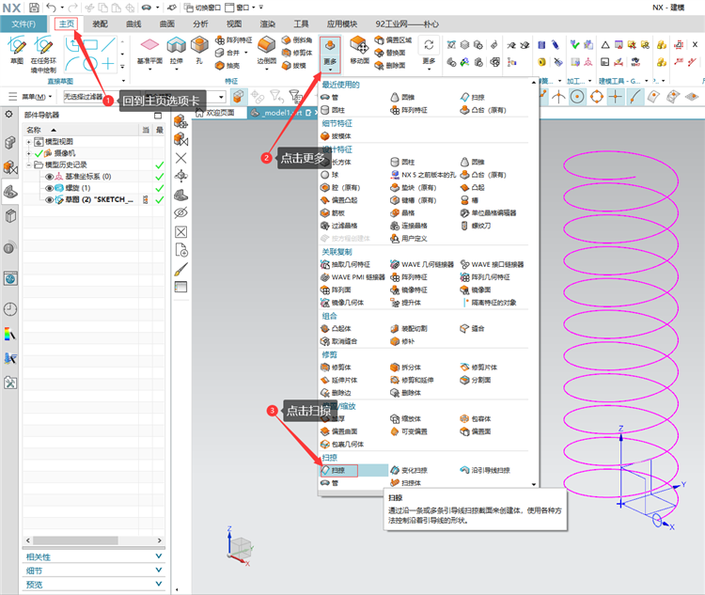Image resolution: width=705 pixels, height=595 pixels.
Task: Click the 切换窗口 button
Action: tap(202, 8)
